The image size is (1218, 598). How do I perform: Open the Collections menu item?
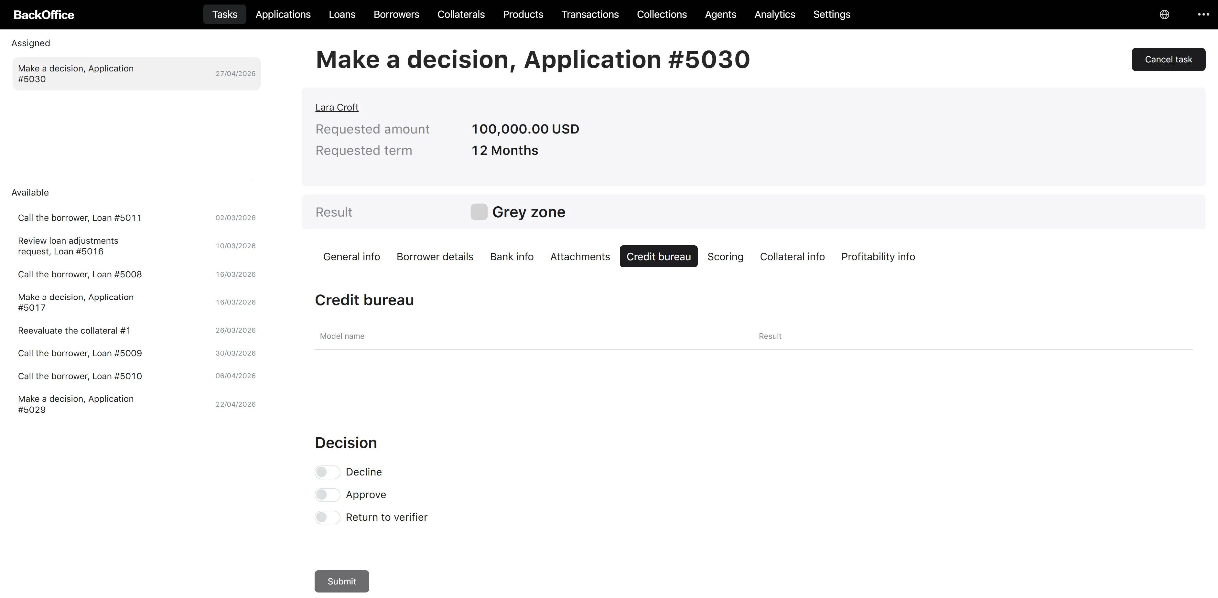point(662,15)
